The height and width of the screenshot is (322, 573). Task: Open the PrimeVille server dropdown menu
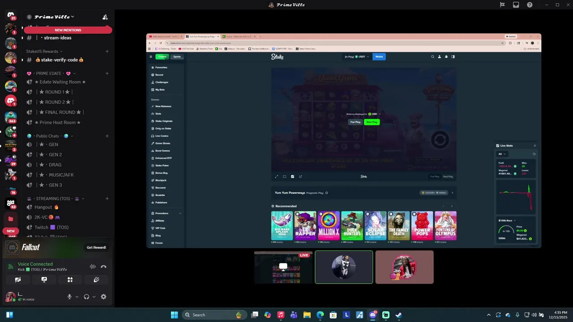tap(55, 17)
